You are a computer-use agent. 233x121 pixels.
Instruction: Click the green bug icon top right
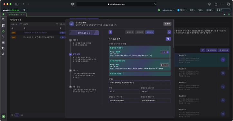(x=224, y=14)
